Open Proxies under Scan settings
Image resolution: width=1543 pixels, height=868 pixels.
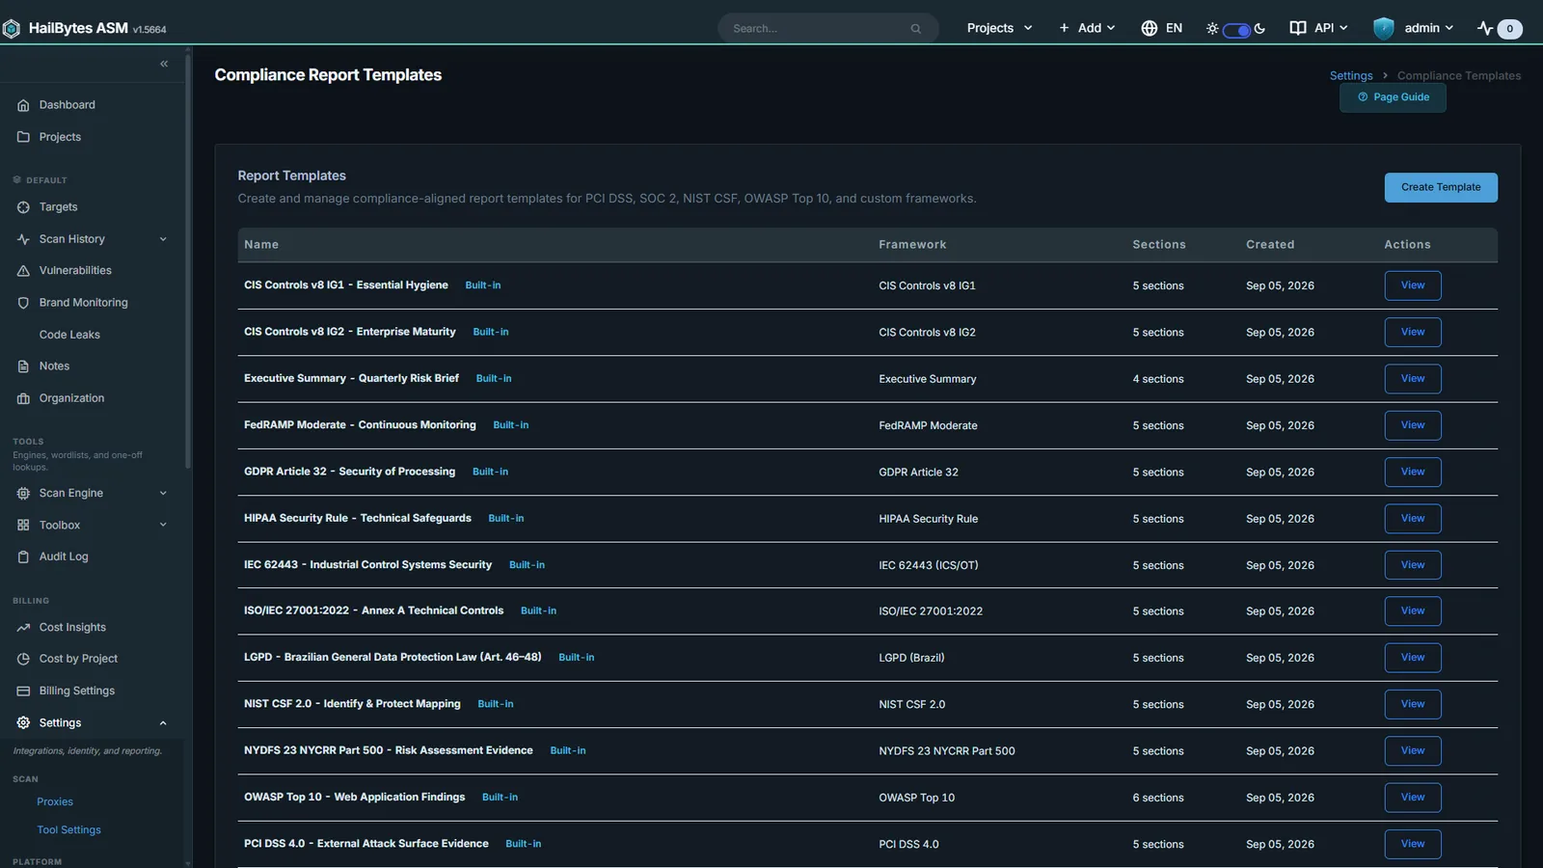pos(55,801)
